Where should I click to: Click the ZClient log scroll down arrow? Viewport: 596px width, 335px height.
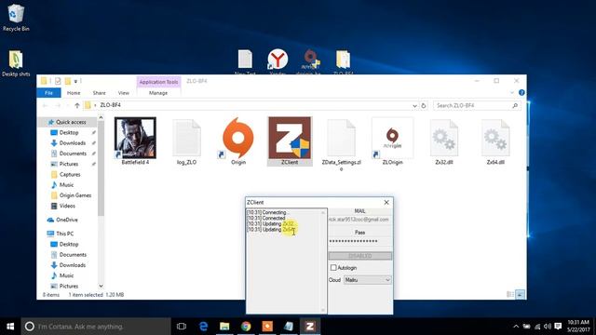click(323, 310)
